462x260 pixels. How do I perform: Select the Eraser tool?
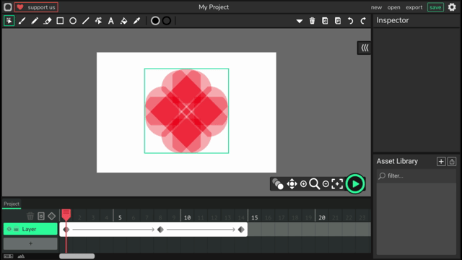[x=48, y=21]
